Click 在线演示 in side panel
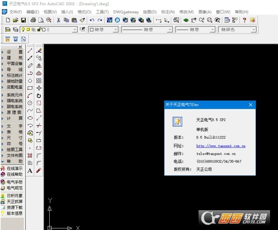 [x=12, y=169]
